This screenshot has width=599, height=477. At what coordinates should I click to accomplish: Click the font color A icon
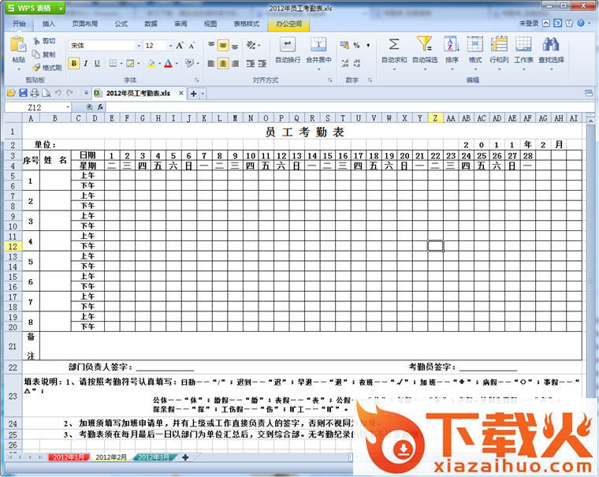(x=168, y=63)
